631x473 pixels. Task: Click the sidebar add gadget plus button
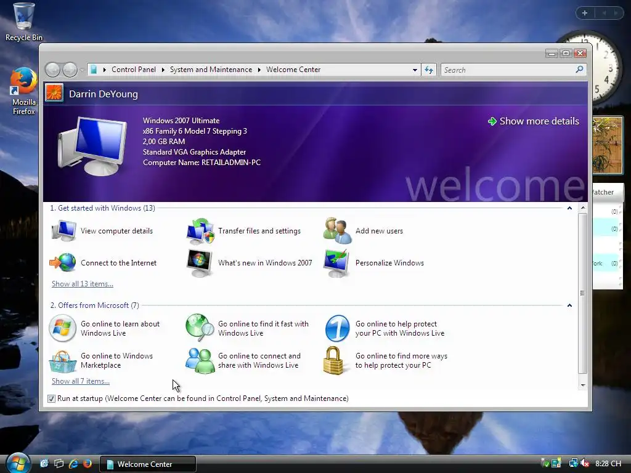pyautogui.click(x=585, y=13)
